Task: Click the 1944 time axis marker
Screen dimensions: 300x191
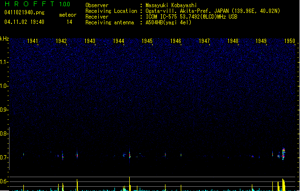Action: [118, 41]
